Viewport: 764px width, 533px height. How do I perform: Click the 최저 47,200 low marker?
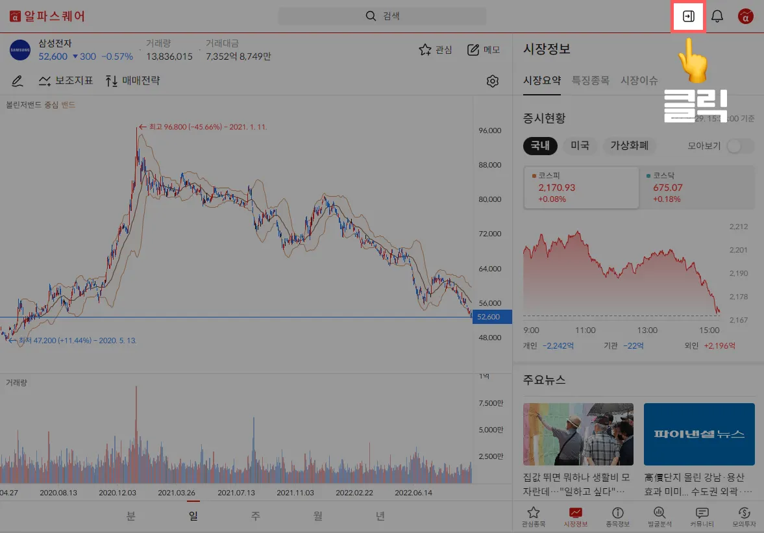73,341
